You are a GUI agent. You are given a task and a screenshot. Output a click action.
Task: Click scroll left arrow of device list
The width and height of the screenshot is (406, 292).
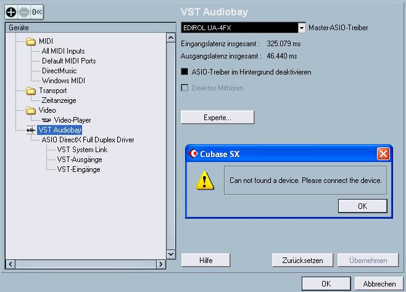click(x=10, y=264)
